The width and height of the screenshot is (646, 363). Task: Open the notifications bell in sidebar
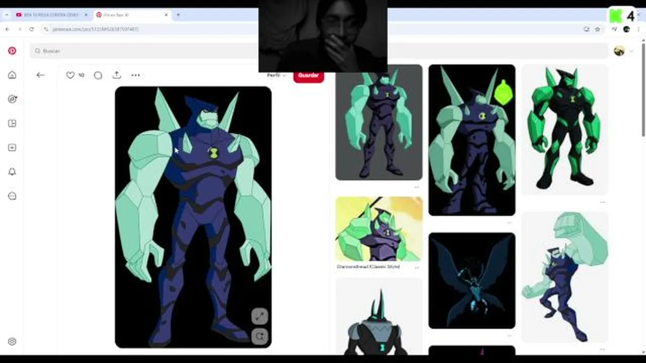[x=12, y=172]
